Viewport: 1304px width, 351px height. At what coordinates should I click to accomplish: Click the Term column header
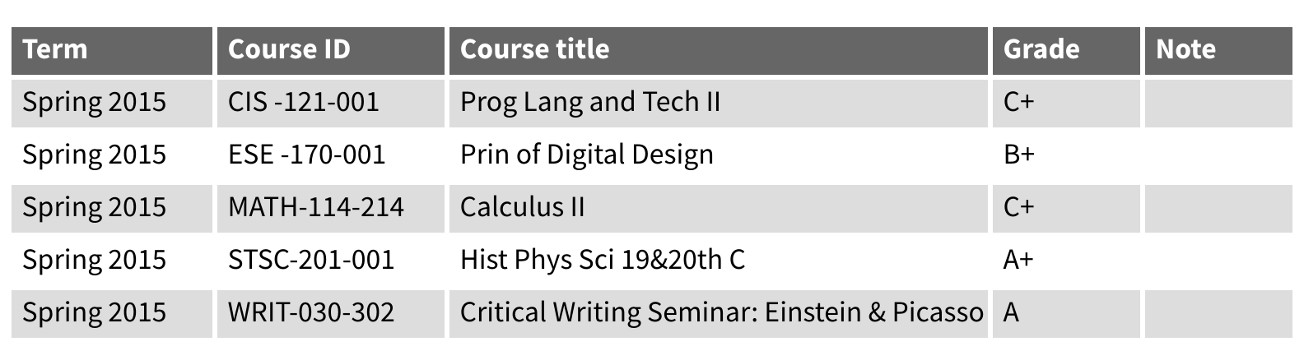[55, 49]
